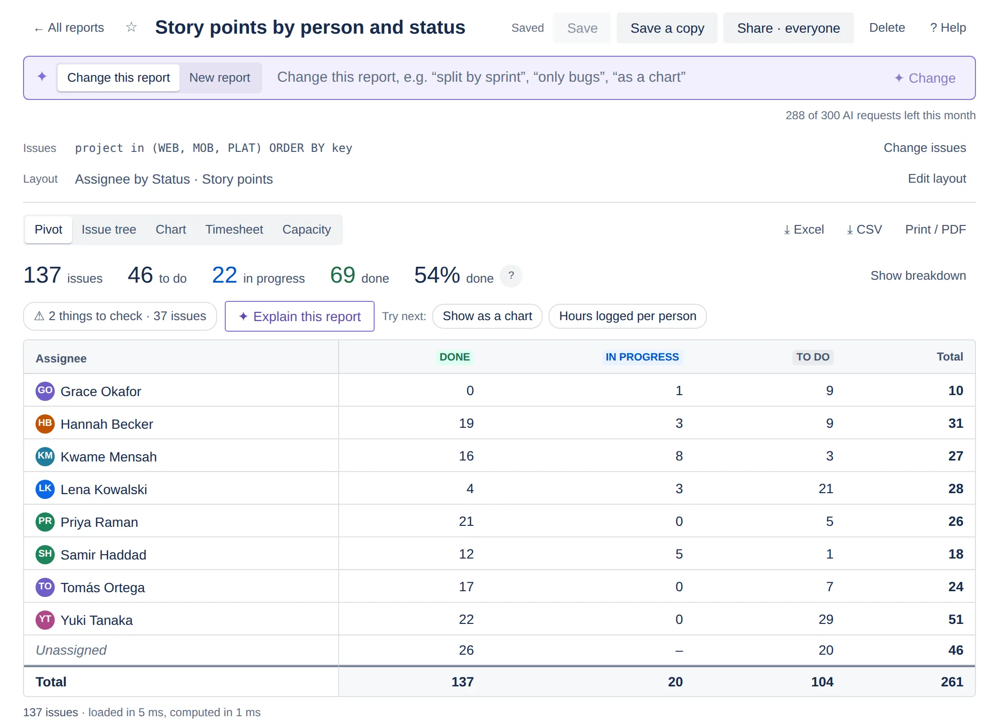Image resolution: width=999 pixels, height=721 pixels.
Task: Open Share · everyone settings
Action: point(789,28)
